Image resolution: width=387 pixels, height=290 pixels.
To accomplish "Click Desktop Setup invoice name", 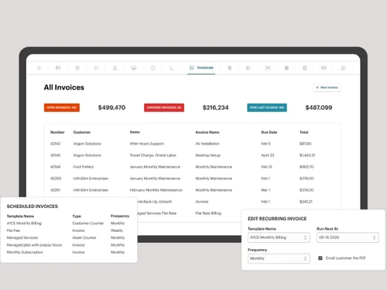I will point(208,155).
